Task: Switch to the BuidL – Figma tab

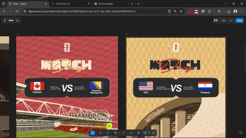Action: click(x=28, y=4)
